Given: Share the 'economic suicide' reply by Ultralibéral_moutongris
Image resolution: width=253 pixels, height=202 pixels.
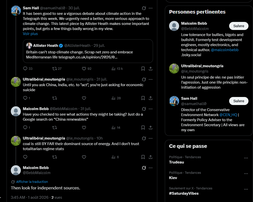Looking at the screenshot, I should tap(150, 98).
